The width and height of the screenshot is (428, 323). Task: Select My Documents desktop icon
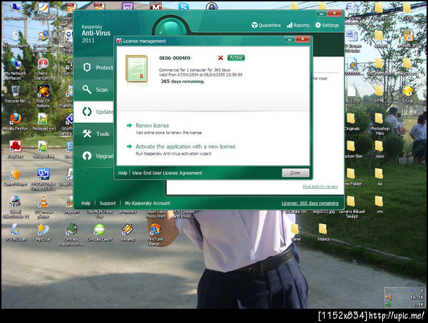pyautogui.click(x=15, y=39)
